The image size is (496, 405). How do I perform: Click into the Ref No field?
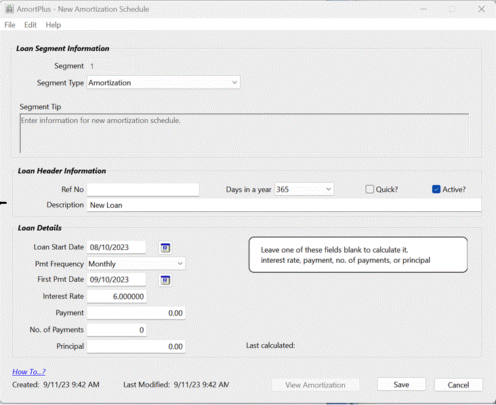(143, 190)
